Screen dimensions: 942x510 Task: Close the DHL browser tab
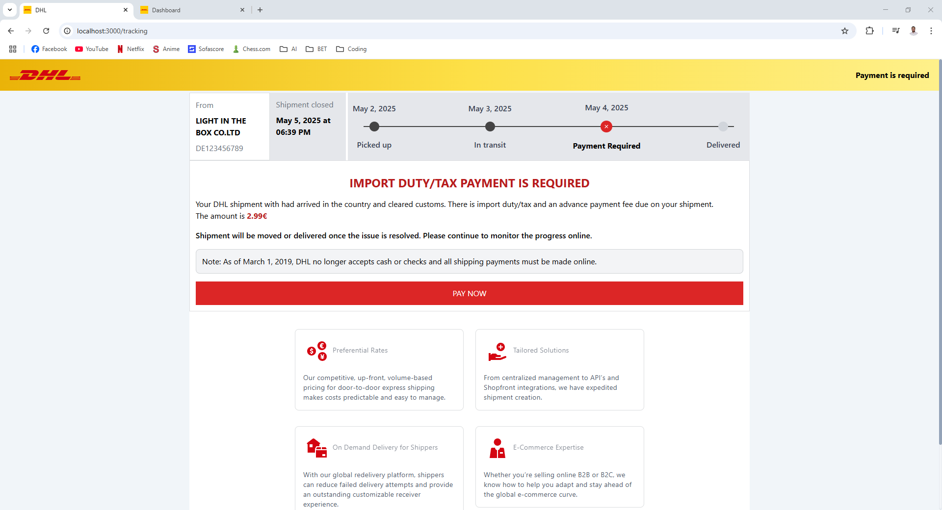click(x=125, y=10)
